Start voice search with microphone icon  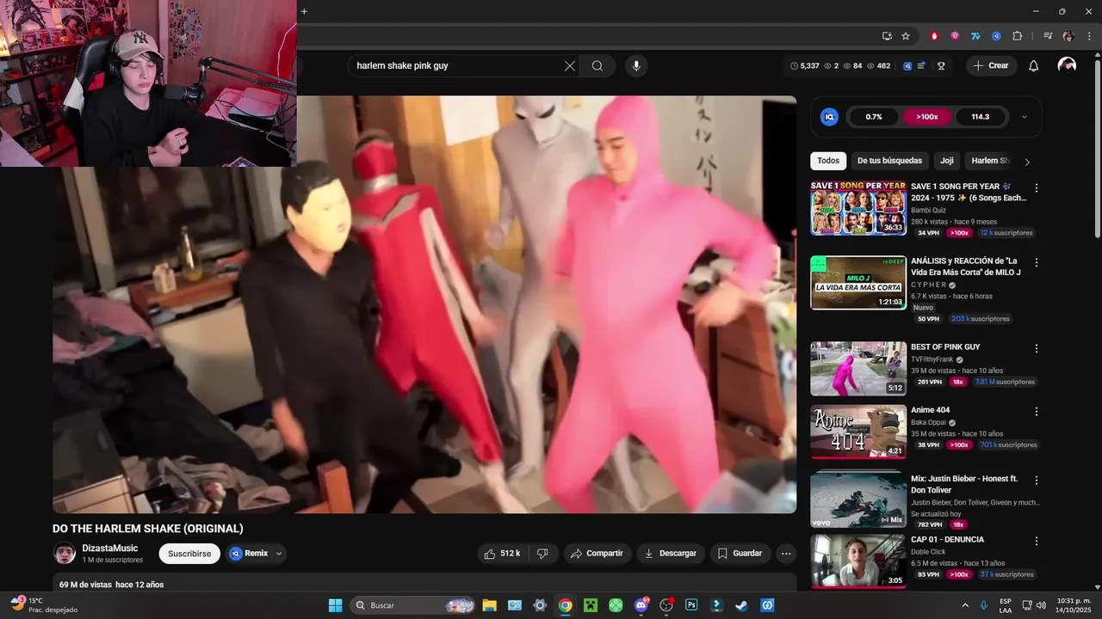tap(636, 66)
